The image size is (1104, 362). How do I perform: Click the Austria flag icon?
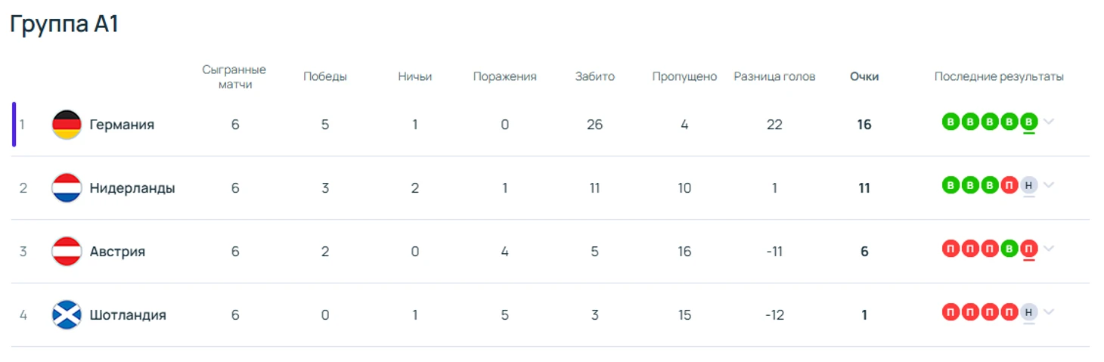pyautogui.click(x=67, y=252)
